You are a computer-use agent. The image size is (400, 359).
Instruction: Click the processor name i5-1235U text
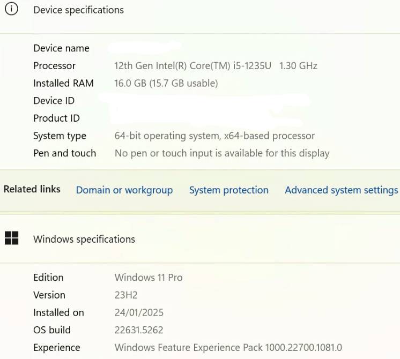[x=216, y=66]
